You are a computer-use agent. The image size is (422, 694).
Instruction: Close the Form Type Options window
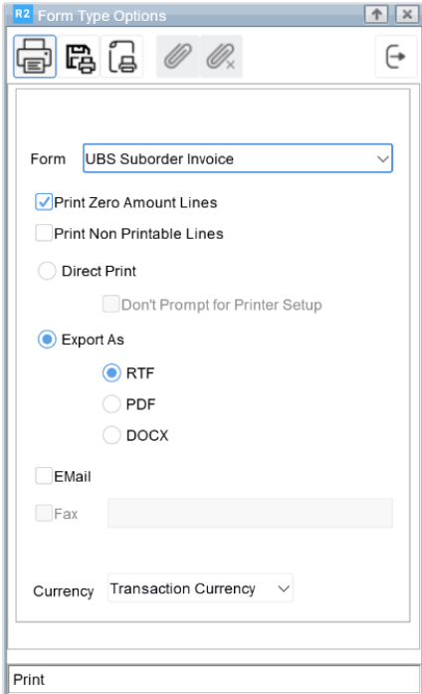[406, 14]
